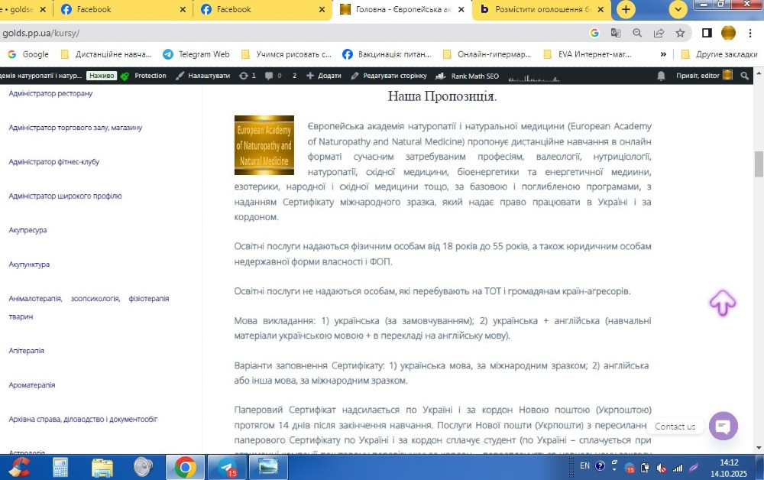Open the search magnifier in the admin bar
The width and height of the screenshot is (764, 480).
click(x=745, y=76)
